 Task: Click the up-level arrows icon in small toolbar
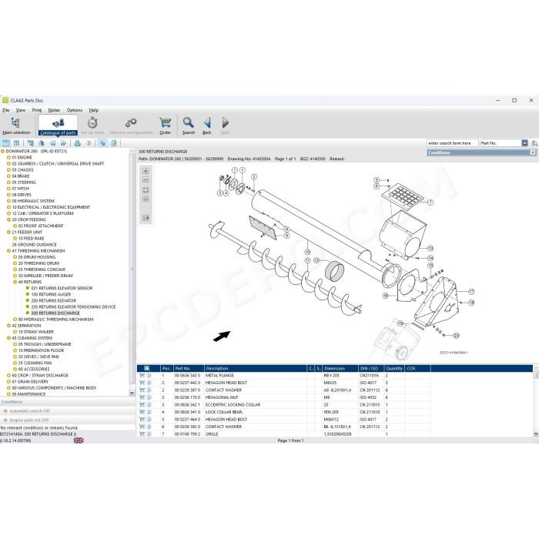(x=42, y=143)
